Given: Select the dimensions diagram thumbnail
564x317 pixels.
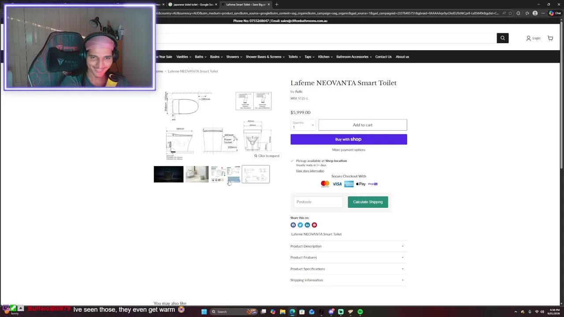Looking at the screenshot, I should point(256,174).
